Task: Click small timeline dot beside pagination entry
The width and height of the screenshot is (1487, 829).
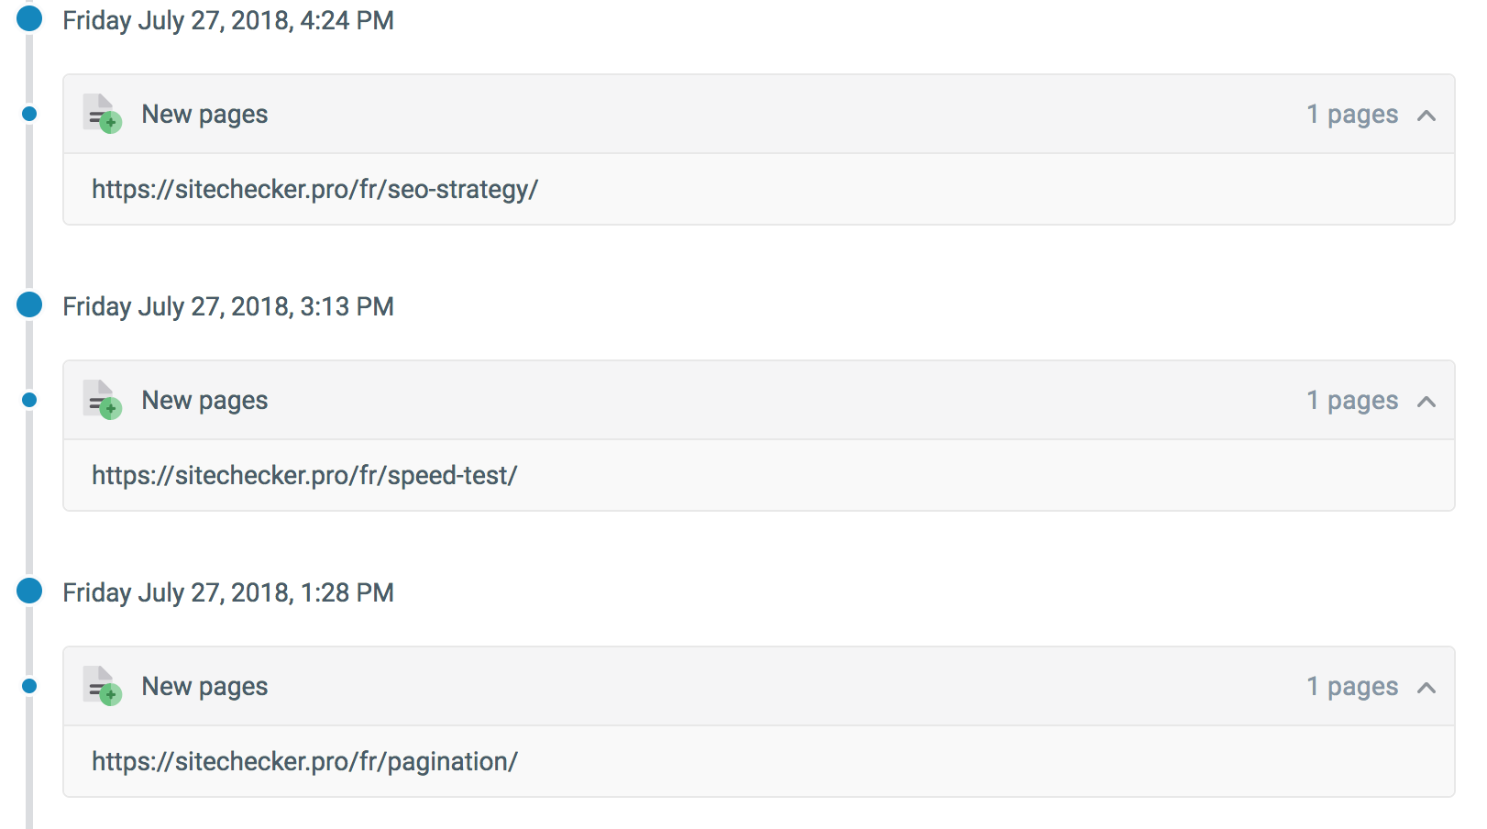Action: pyautogui.click(x=29, y=686)
